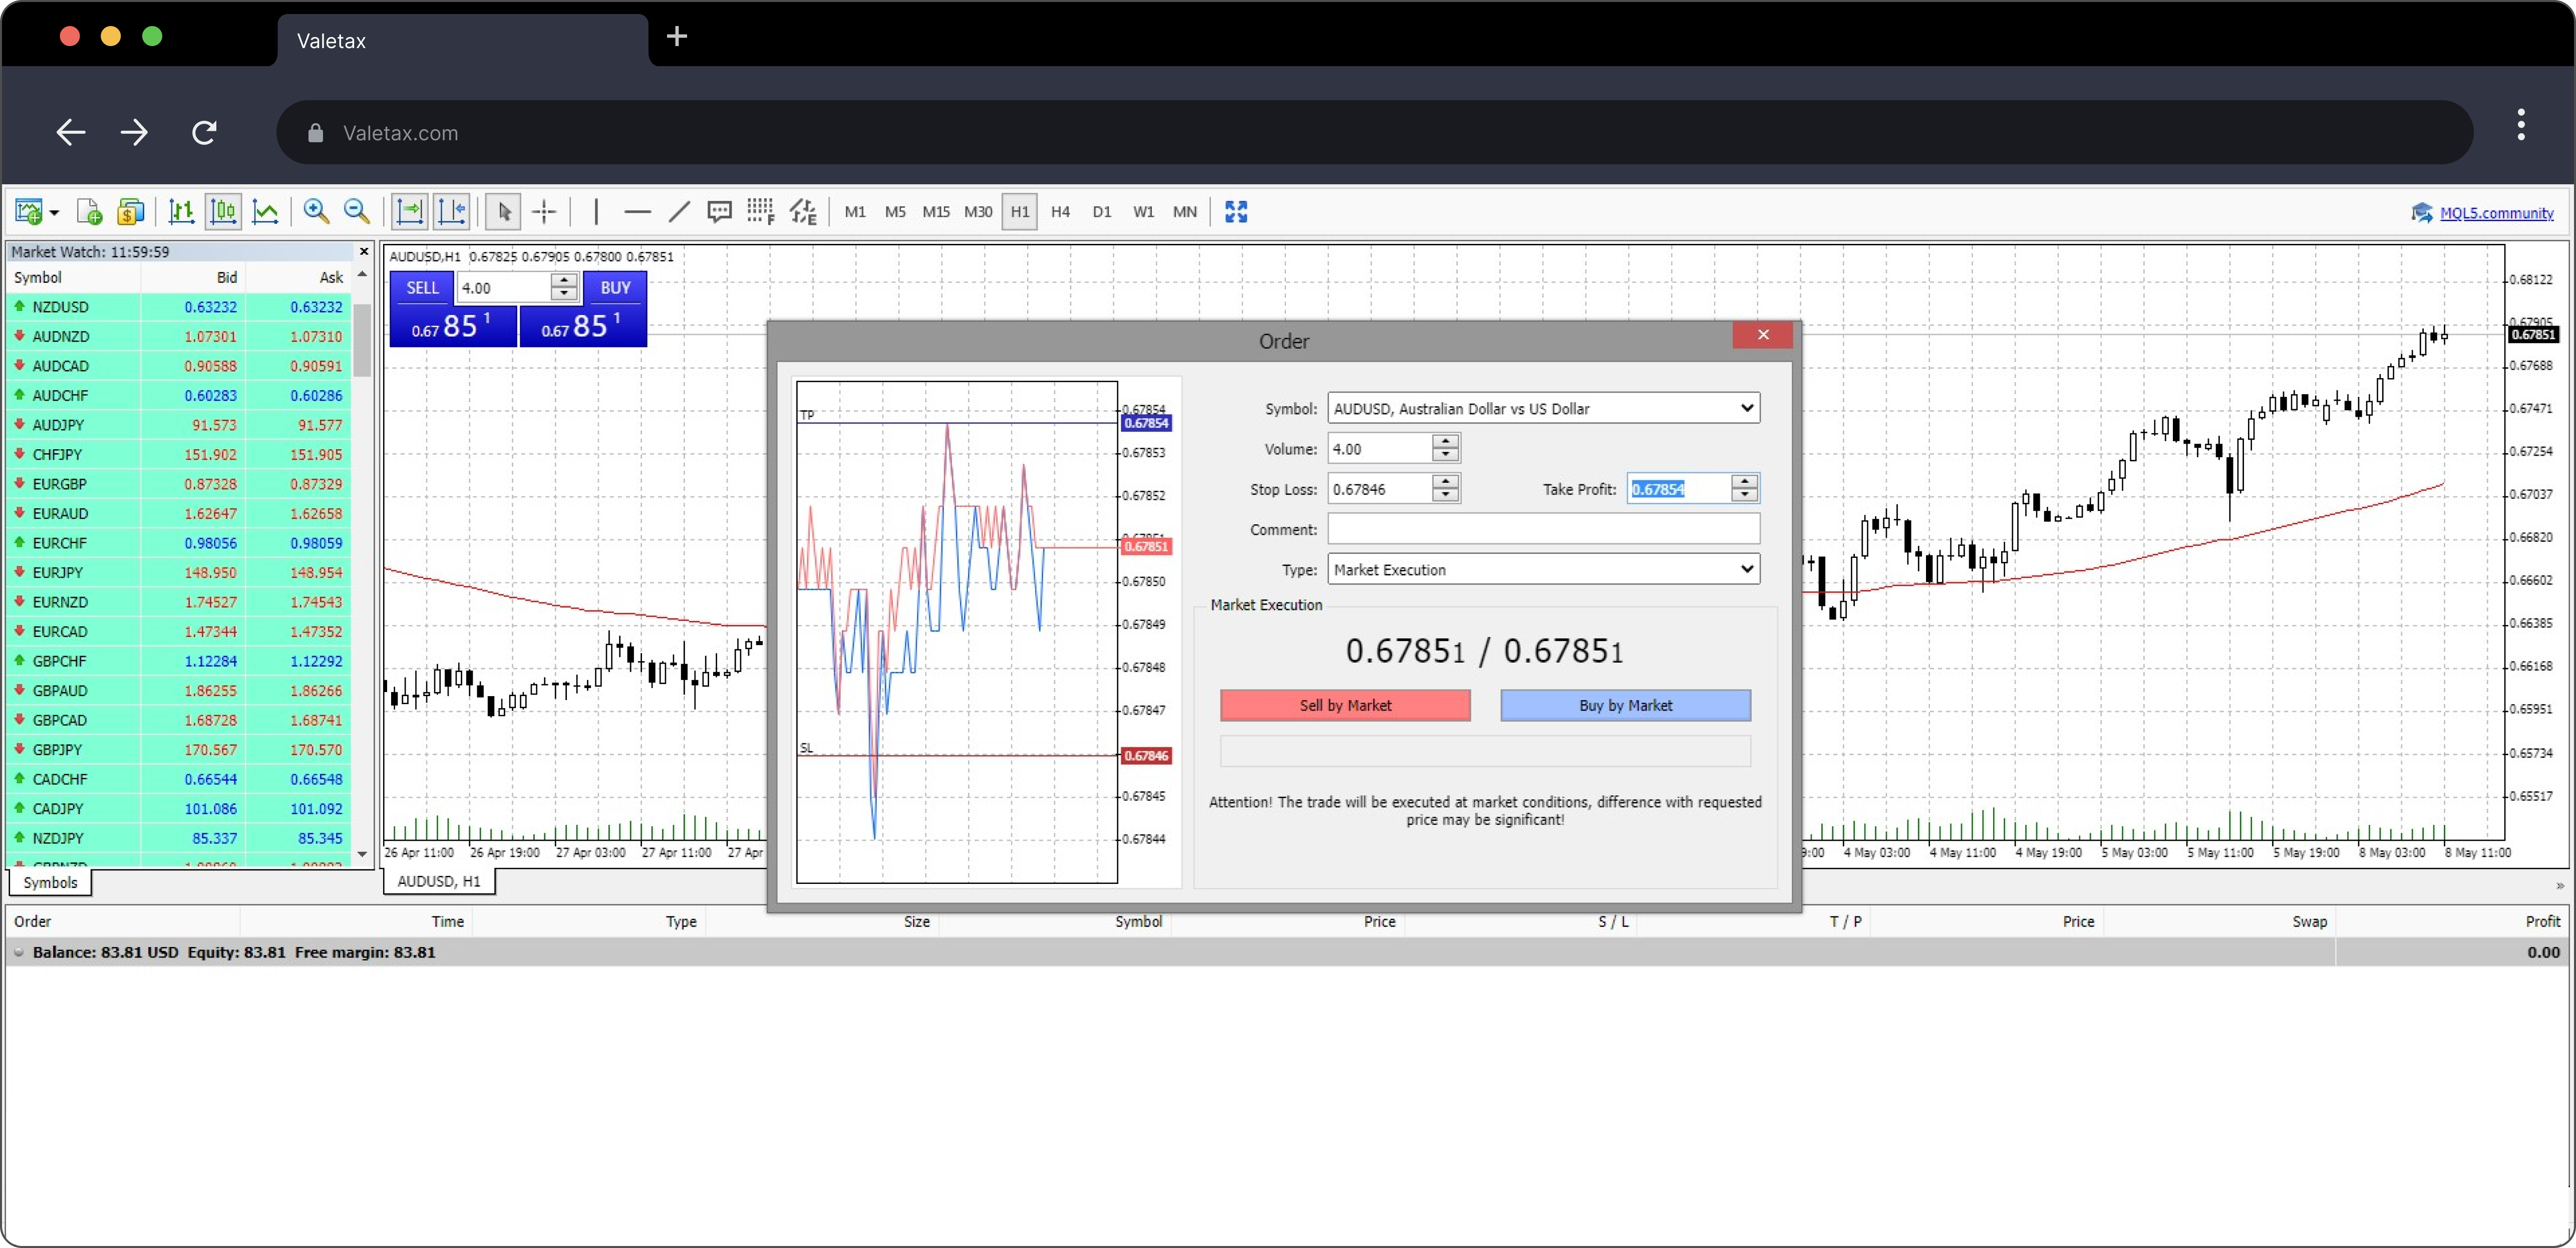This screenshot has width=2576, height=1248.
Task: Switch to the H4 timeframe
Action: (1060, 211)
